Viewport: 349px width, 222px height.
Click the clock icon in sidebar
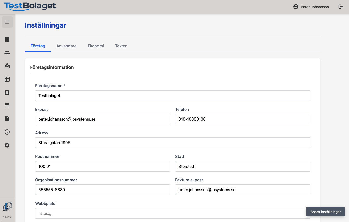pyautogui.click(x=7, y=132)
